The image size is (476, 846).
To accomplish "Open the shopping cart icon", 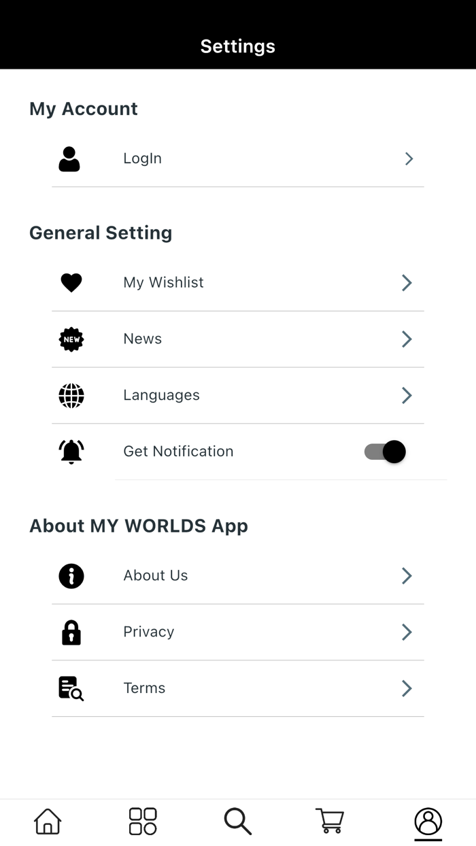I will 330,822.
